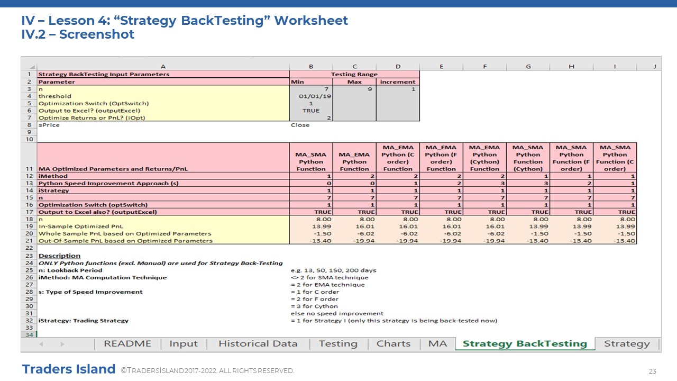Viewport: 677px width, 381px height.
Task: Click the 'increment' column heading cell
Action: 398,82
